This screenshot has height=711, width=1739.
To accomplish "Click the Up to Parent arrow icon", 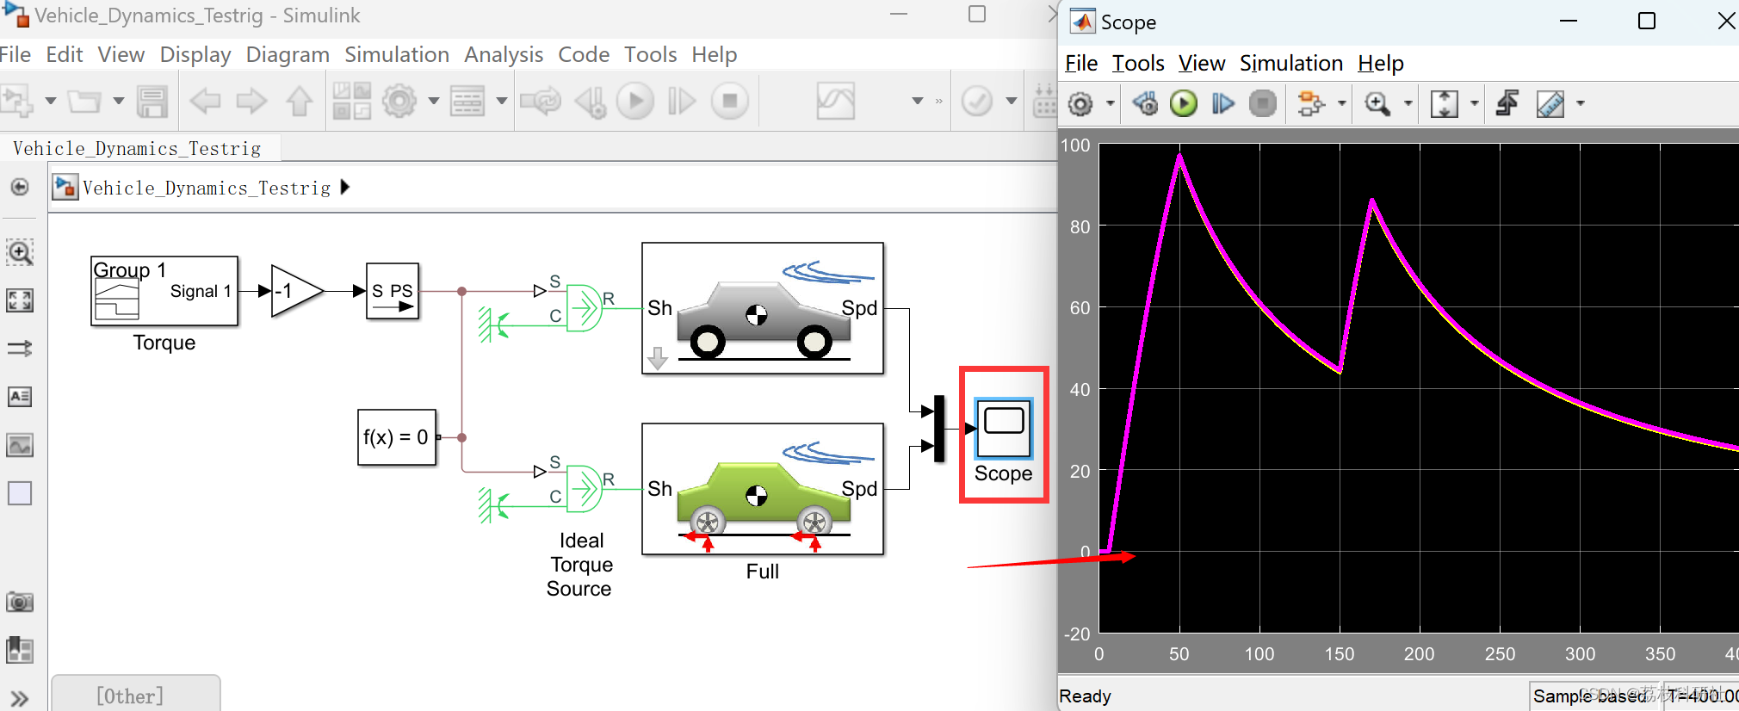I will [300, 101].
